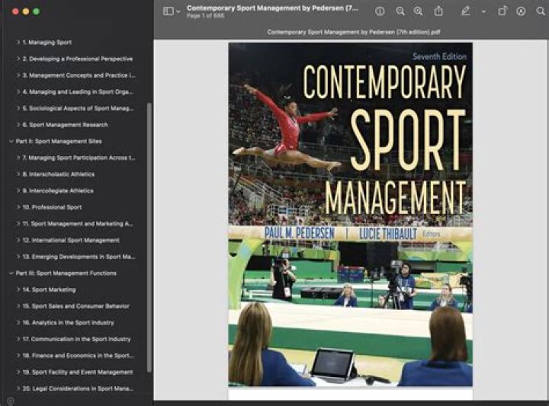Open sidebar view dropdown arrow

(178, 11)
